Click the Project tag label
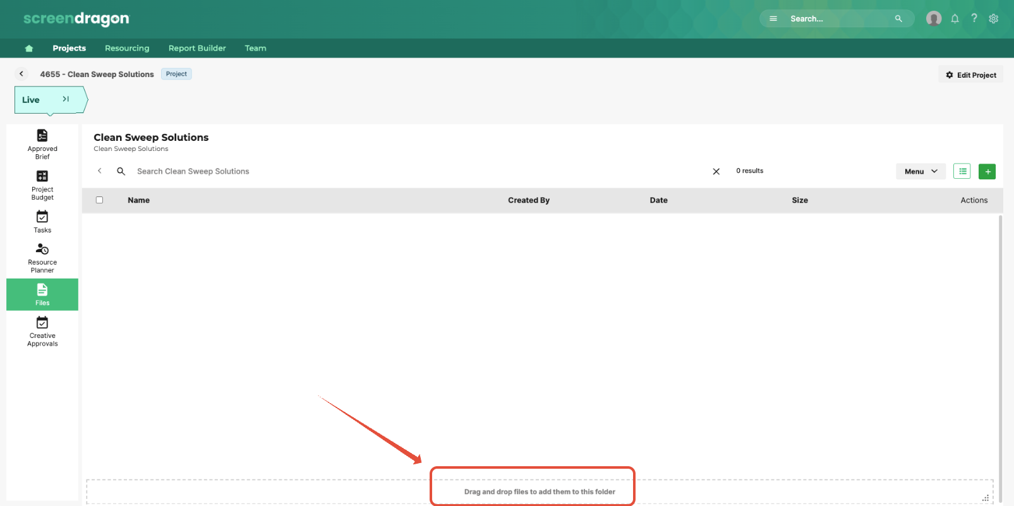 176,74
